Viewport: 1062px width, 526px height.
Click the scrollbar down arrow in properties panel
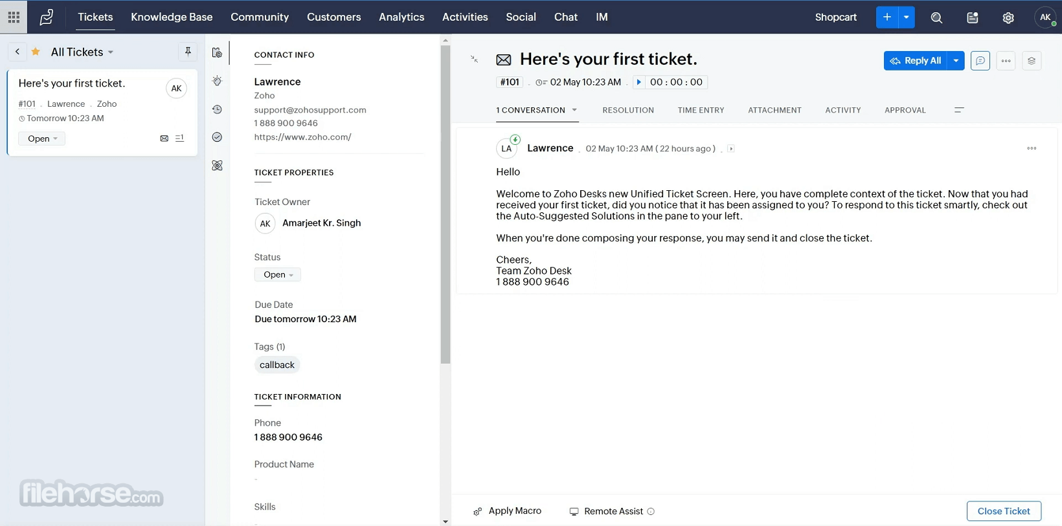point(445,521)
